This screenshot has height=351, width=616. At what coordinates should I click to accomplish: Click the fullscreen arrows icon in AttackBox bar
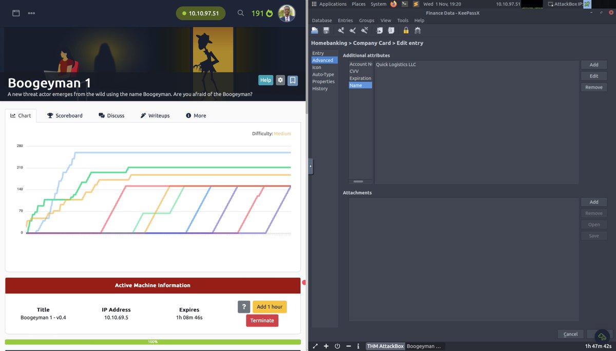pos(315,346)
